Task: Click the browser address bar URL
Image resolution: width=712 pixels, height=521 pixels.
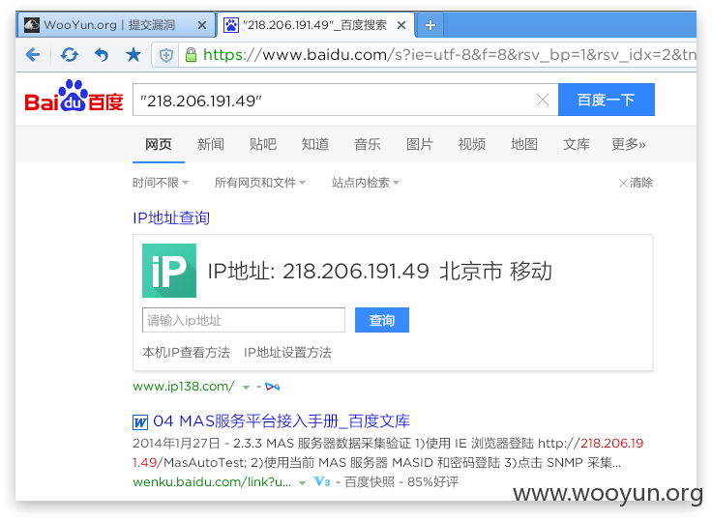Action: (x=450, y=55)
